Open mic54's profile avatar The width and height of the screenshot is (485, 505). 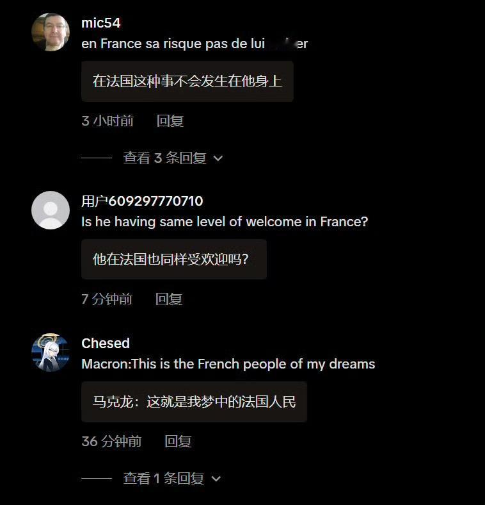[51, 32]
